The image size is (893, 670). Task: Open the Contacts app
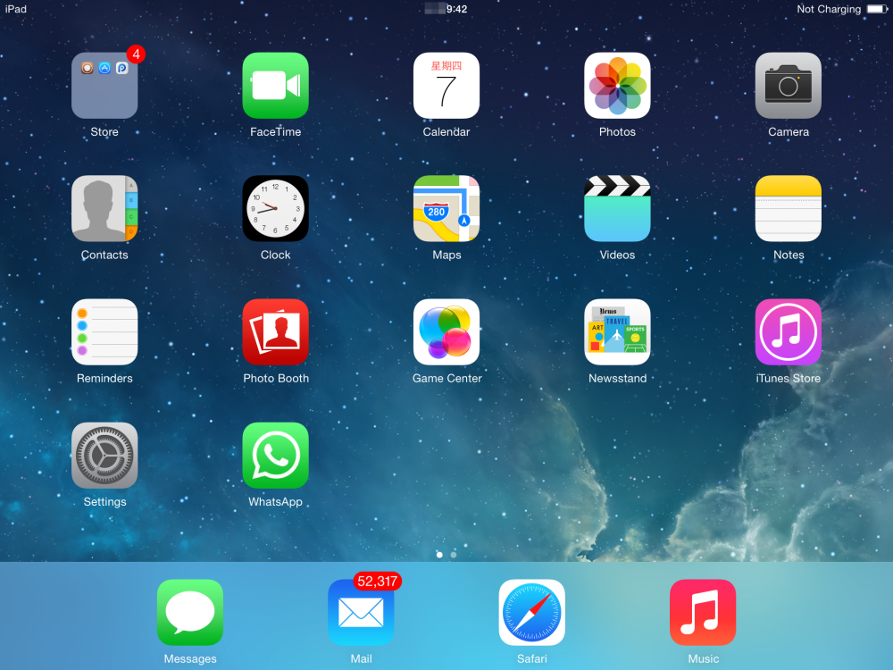(x=104, y=209)
